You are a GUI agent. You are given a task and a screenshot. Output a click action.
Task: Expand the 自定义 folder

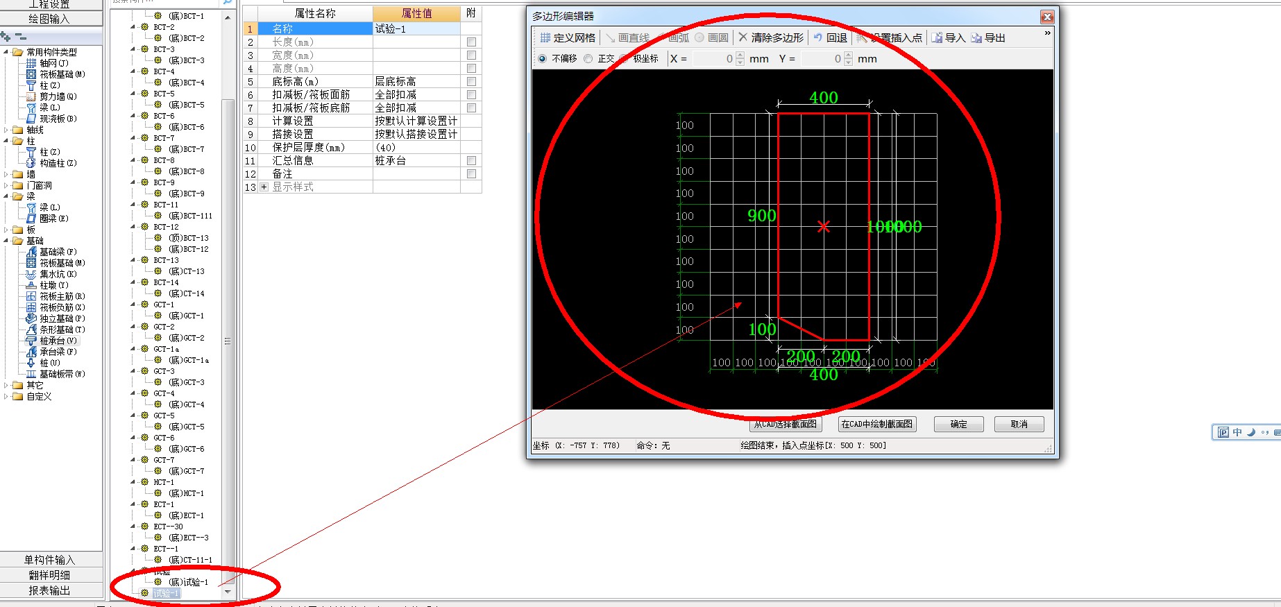6,396
